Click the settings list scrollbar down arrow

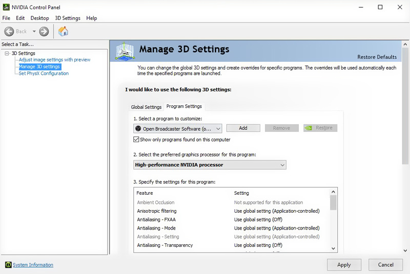[x=333, y=248]
